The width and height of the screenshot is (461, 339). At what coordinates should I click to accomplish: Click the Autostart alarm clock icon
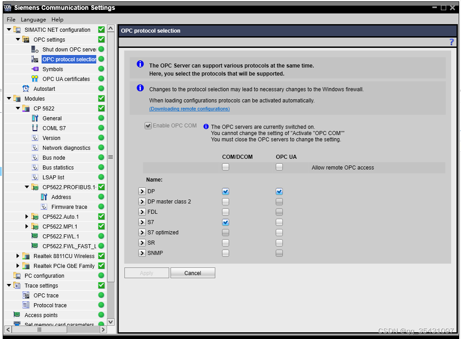click(x=26, y=89)
